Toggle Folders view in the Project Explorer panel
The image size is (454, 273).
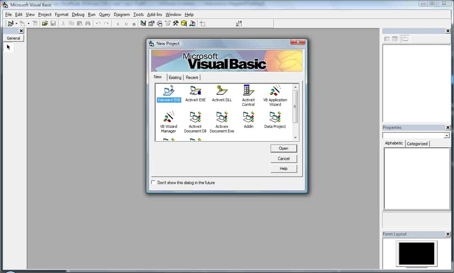point(405,39)
